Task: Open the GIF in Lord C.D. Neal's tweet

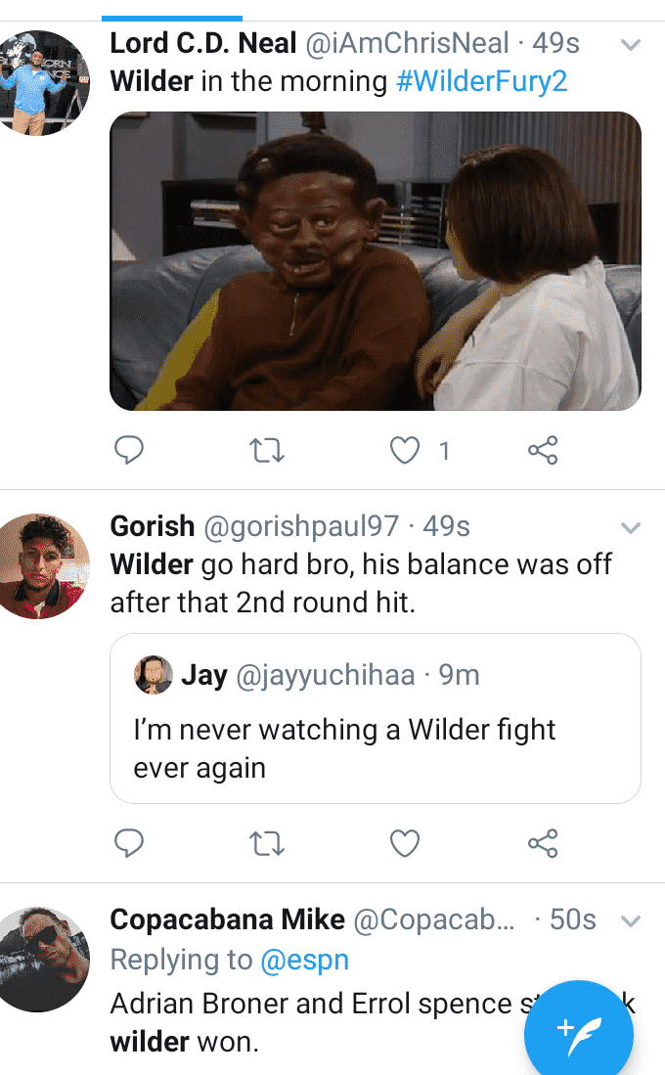Action: (376, 261)
